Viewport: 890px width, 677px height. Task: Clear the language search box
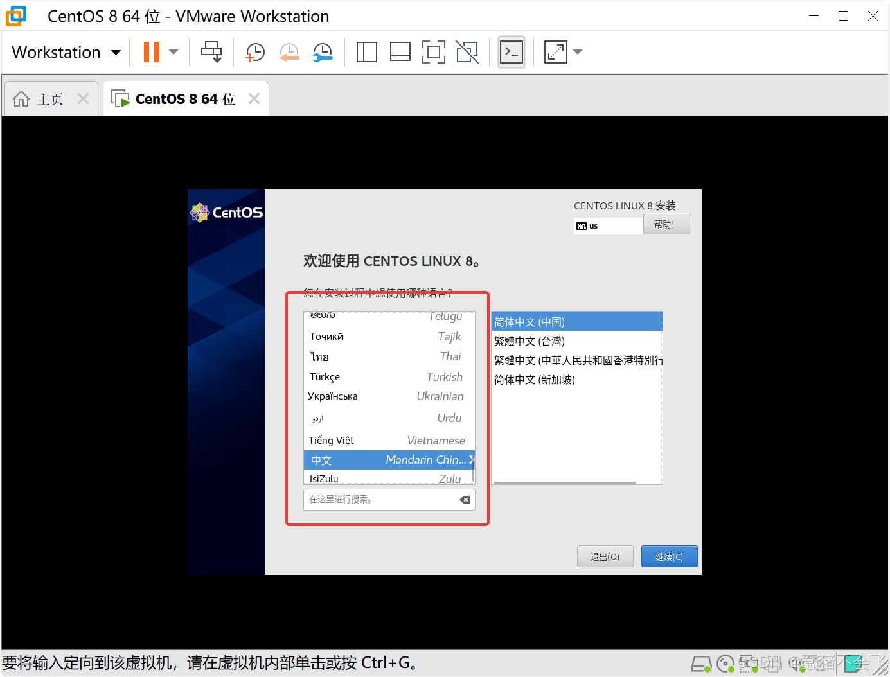pos(465,500)
